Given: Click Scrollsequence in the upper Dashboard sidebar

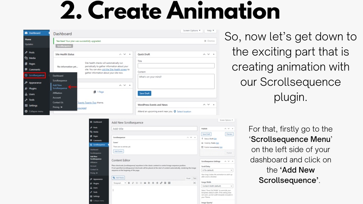Looking at the screenshot, I should tap(35, 75).
